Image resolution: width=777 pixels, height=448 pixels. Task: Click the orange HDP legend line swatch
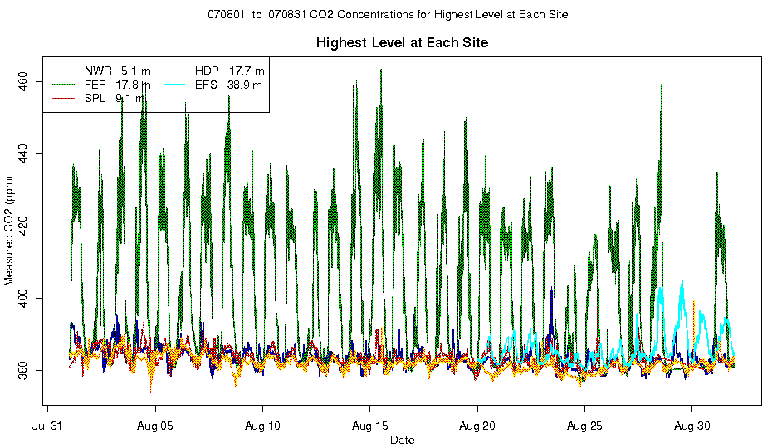tap(173, 71)
